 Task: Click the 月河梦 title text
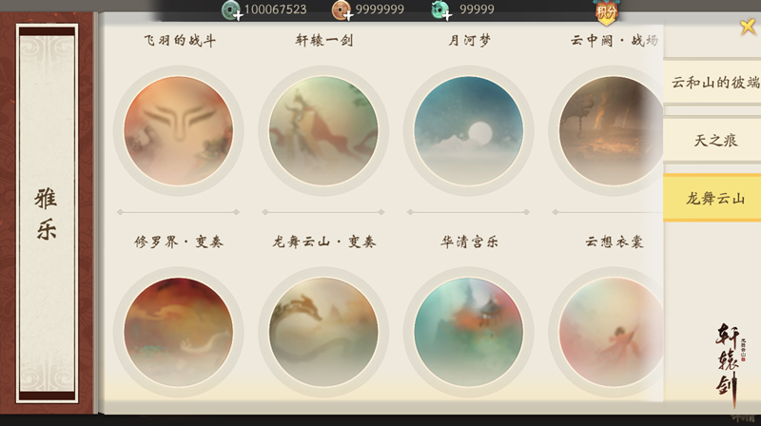(x=469, y=40)
